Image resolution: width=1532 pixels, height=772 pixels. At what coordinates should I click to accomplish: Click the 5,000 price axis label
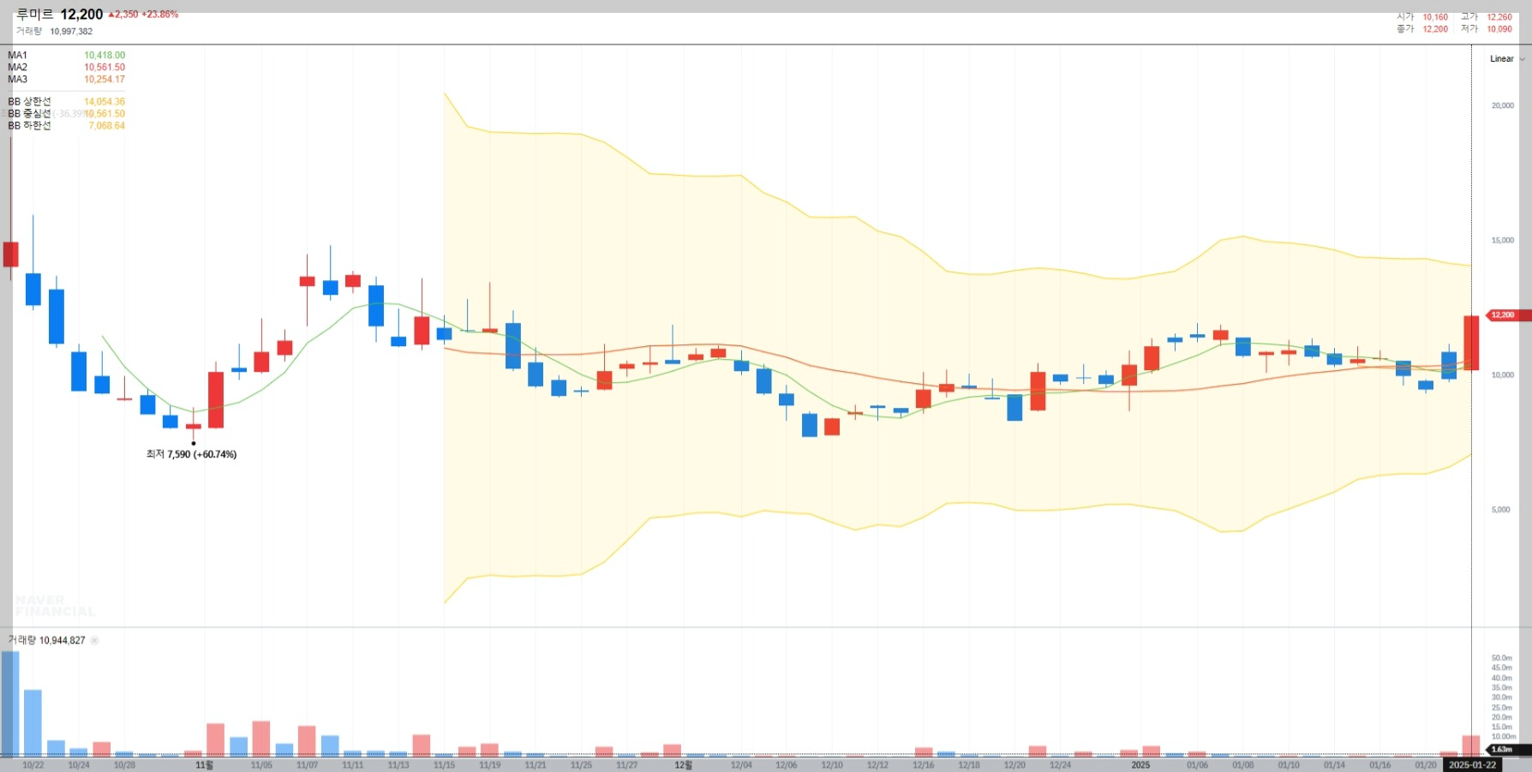click(x=1500, y=510)
